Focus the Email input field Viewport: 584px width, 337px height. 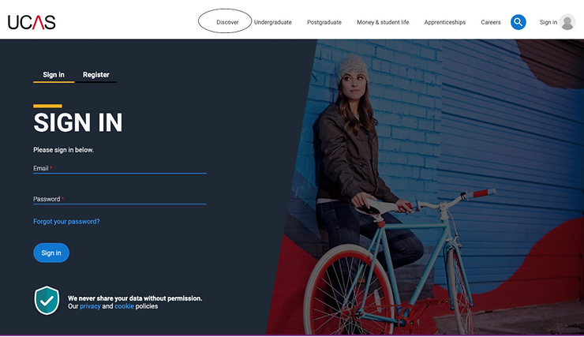[x=120, y=169]
